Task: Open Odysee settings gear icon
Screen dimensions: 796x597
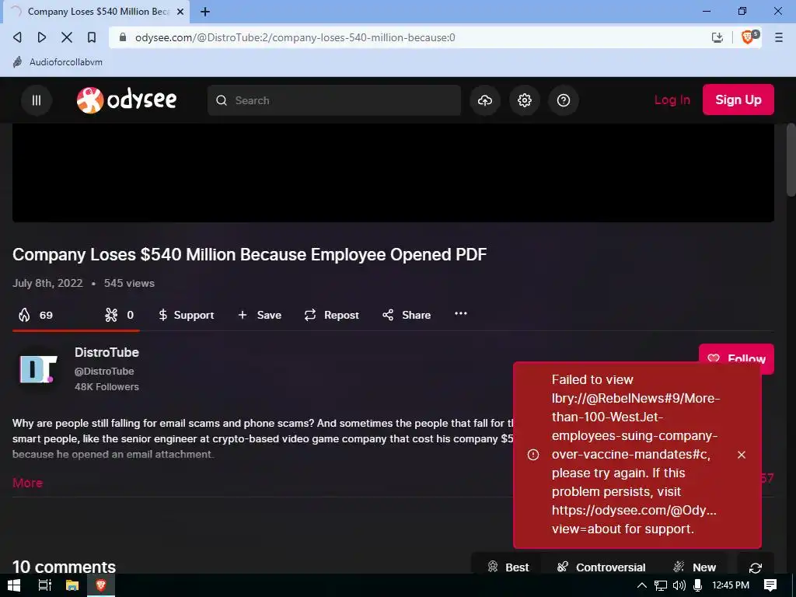Action: point(525,100)
